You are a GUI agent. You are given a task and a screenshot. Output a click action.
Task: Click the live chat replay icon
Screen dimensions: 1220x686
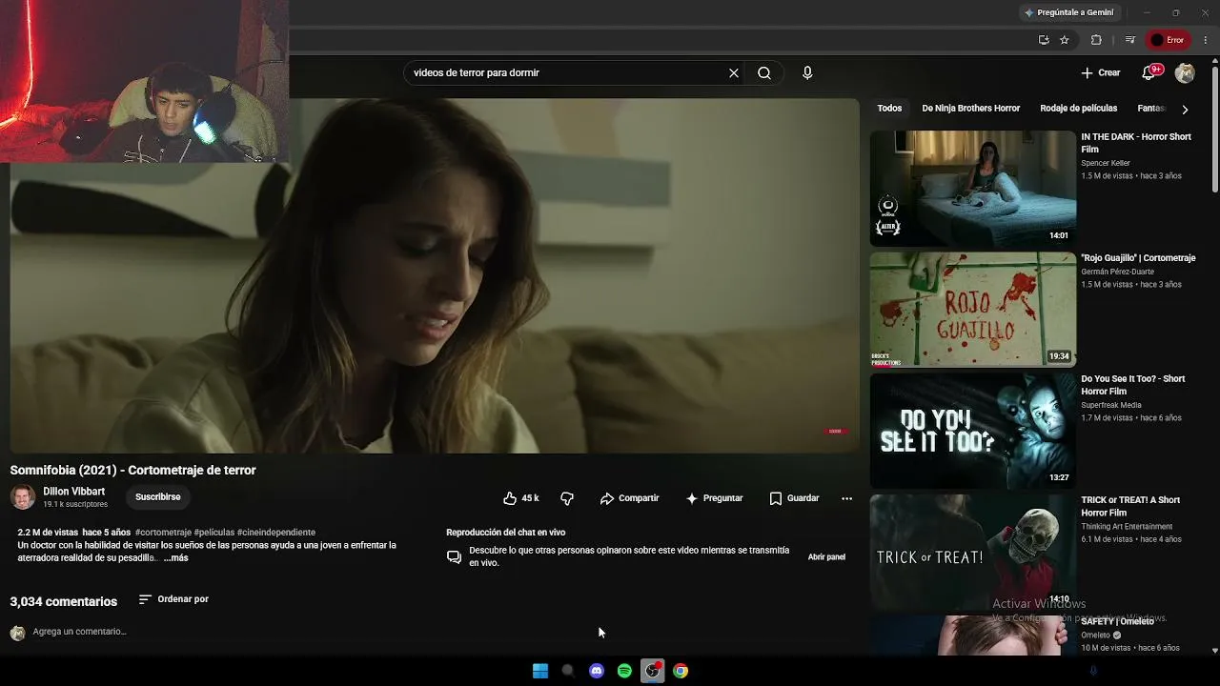[455, 557]
